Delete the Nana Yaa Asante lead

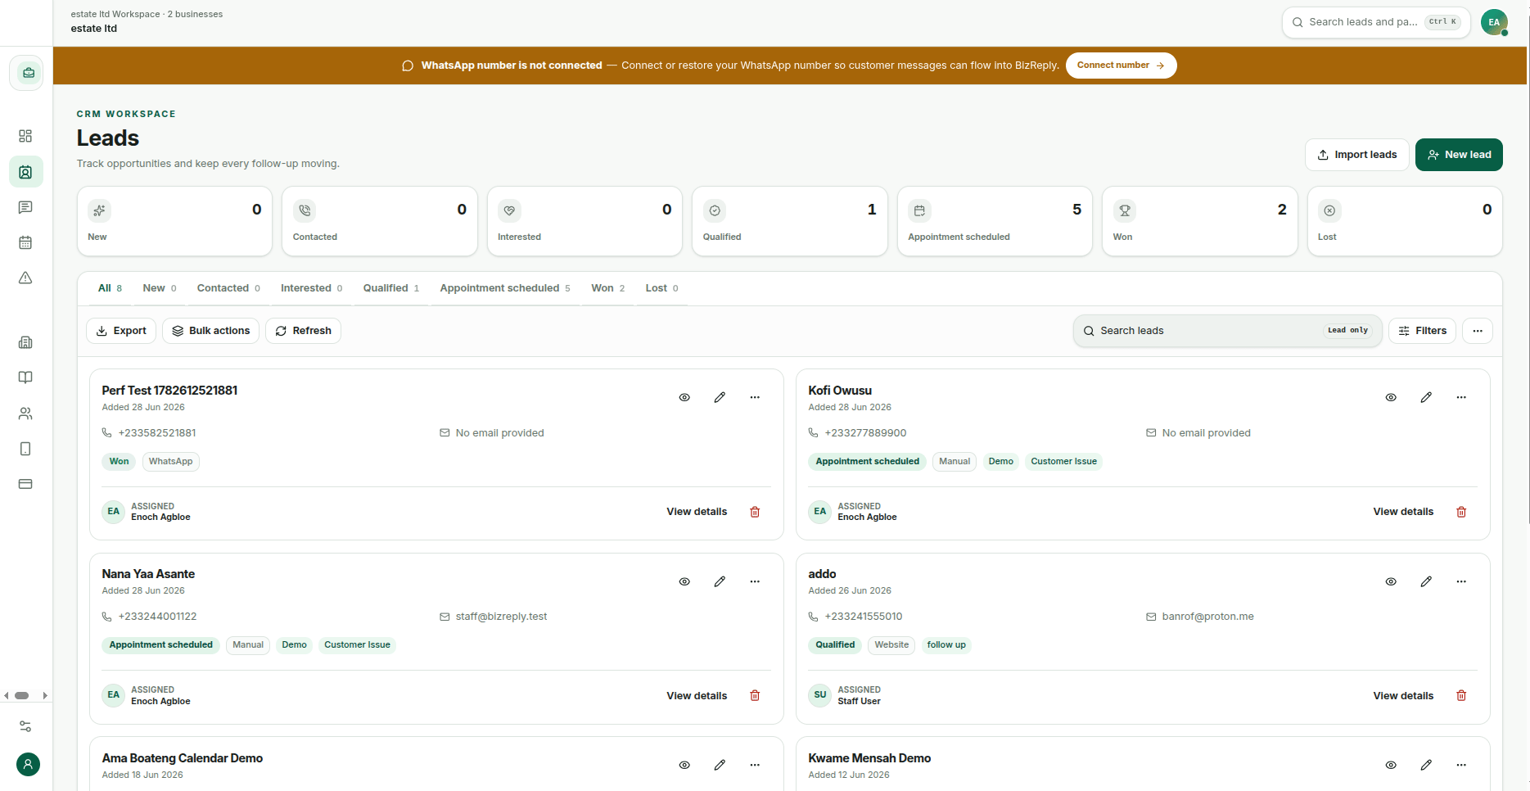point(755,695)
